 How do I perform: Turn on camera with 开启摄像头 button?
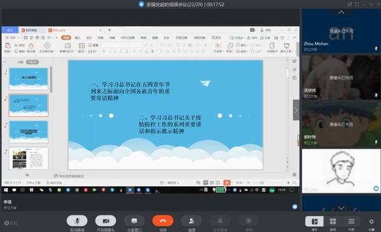(106, 221)
